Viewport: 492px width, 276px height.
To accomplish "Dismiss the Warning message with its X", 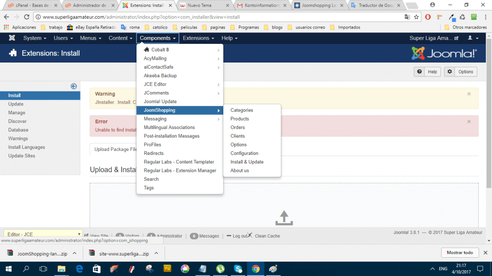I will click(469, 94).
